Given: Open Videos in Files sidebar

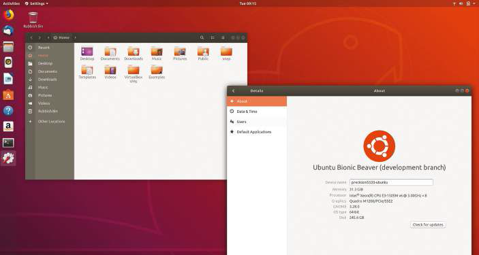Looking at the screenshot, I should 50,103.
